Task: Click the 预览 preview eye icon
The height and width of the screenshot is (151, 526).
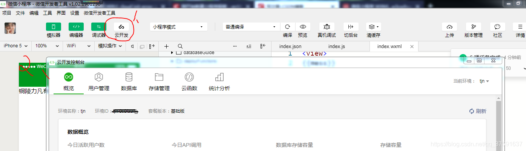Action: pos(302,27)
